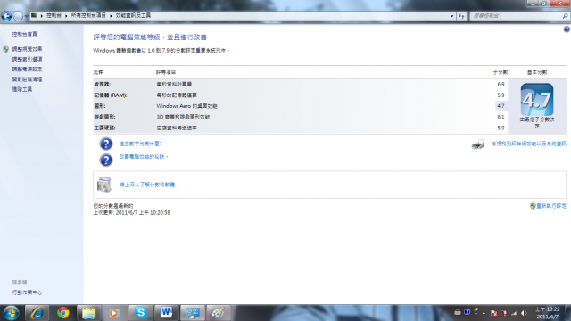Screen dimensions: 571x321
Task: Open the recent pages dropdown beside Forward
Action: (26, 16)
